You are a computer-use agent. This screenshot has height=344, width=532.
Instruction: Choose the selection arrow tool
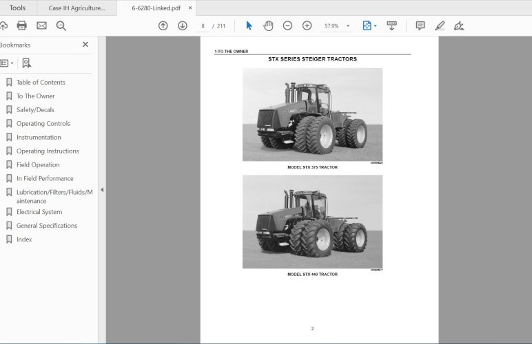pyautogui.click(x=249, y=25)
